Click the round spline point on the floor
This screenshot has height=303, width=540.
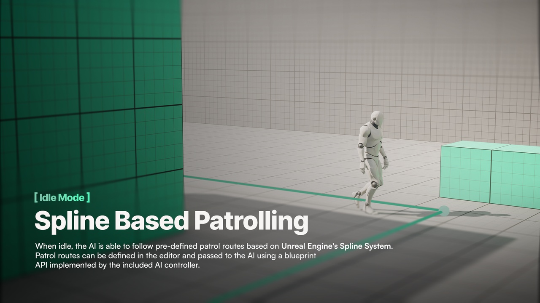pyautogui.click(x=443, y=210)
